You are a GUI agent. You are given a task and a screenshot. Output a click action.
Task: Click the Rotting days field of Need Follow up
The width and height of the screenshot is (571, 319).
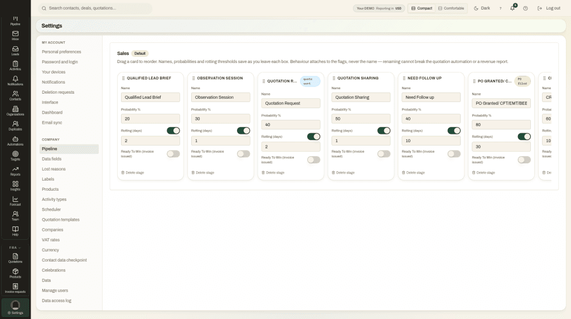(431, 141)
